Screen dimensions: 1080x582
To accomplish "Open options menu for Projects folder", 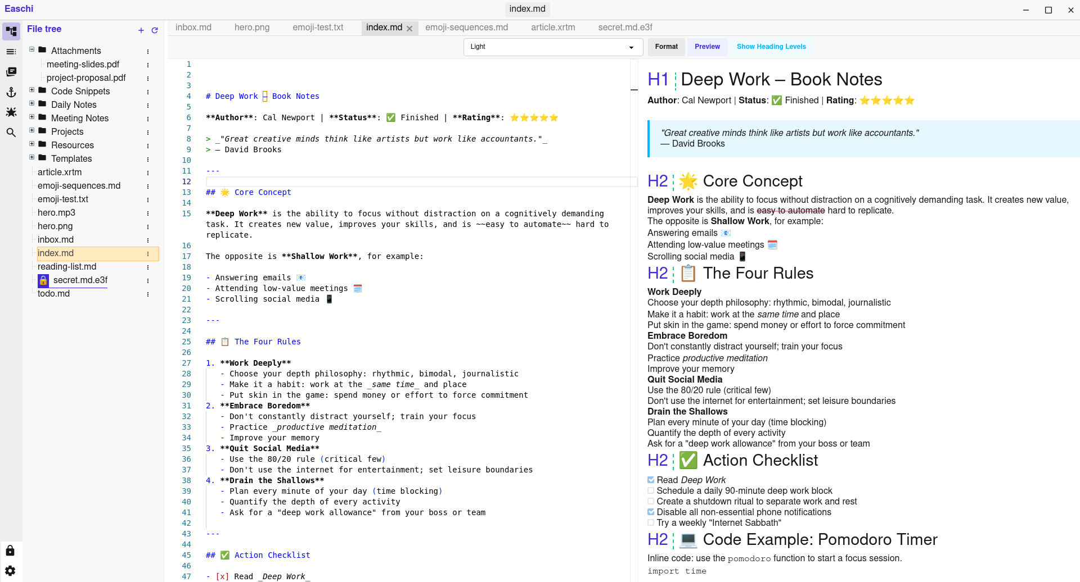I will pyautogui.click(x=148, y=132).
